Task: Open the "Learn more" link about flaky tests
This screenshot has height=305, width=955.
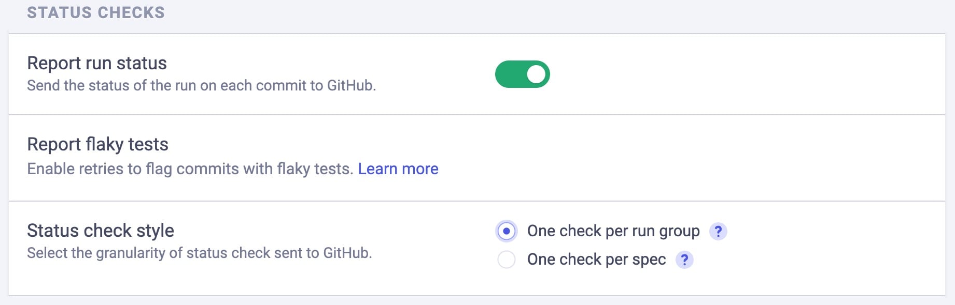Action: (x=399, y=169)
